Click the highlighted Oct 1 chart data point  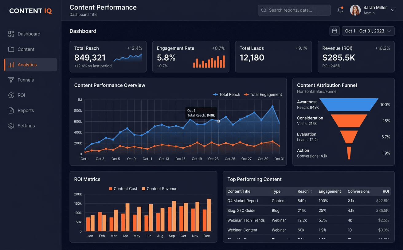coord(219,121)
